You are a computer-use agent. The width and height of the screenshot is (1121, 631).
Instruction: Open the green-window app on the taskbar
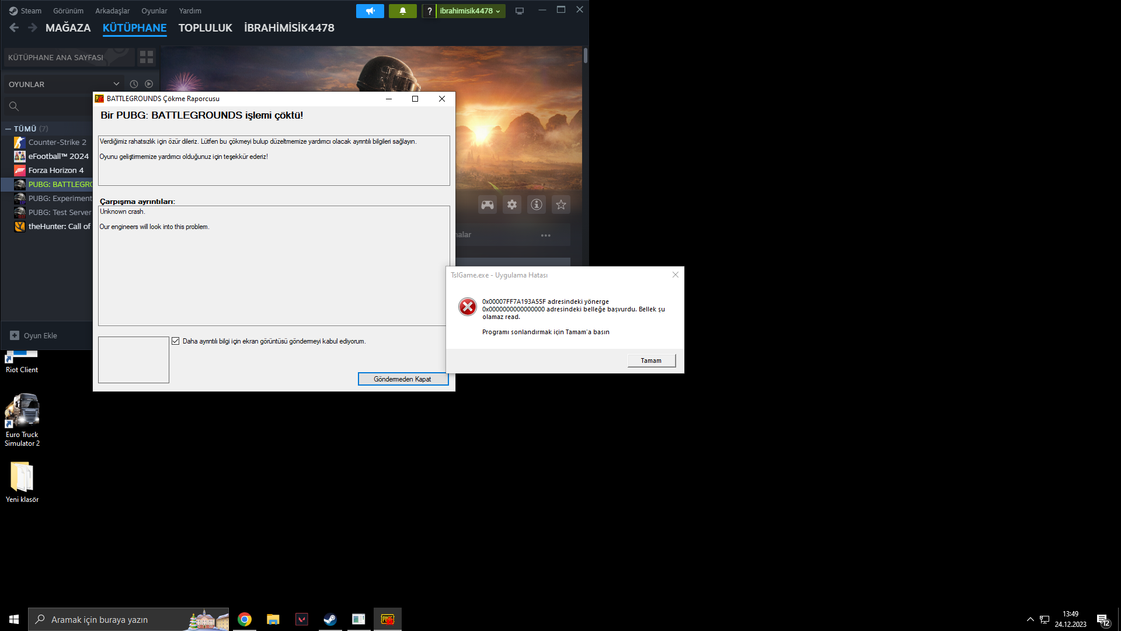(359, 619)
